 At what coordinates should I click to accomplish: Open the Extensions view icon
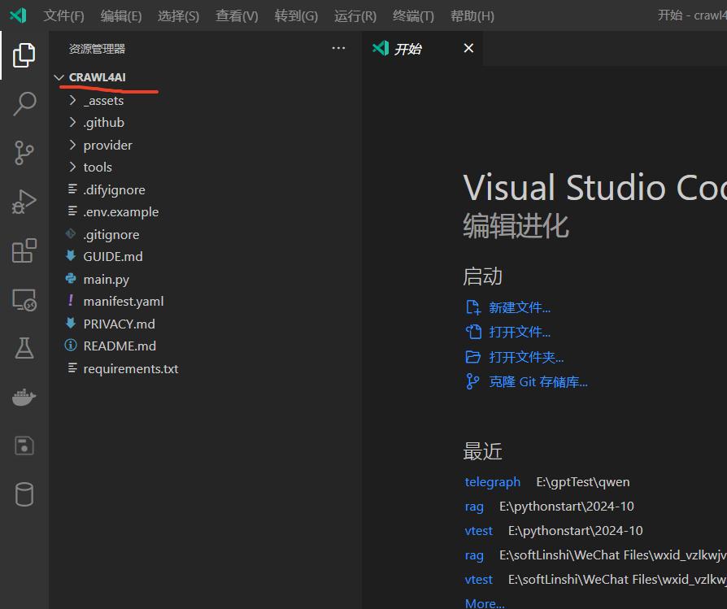coord(24,250)
